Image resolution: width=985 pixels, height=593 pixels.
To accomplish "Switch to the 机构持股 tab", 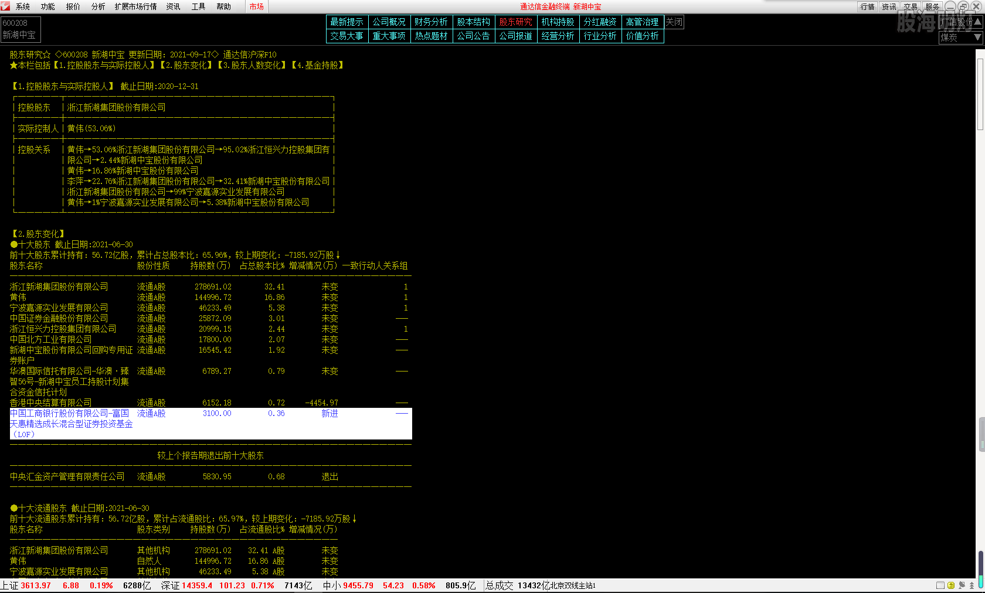I will 558,22.
